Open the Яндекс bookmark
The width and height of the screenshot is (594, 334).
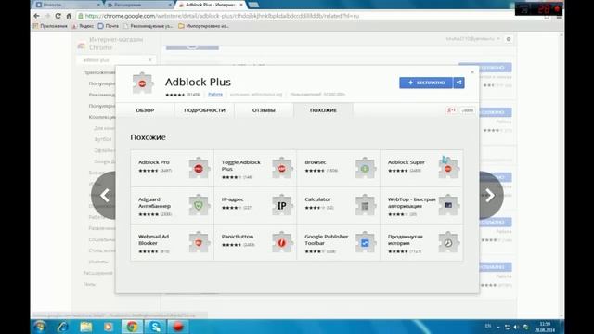point(83,26)
